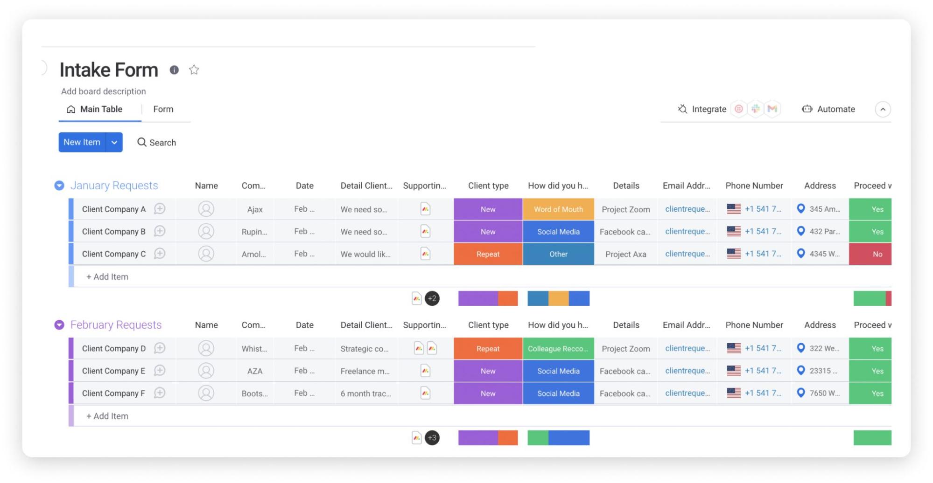Click the search magnifier icon

pos(142,142)
